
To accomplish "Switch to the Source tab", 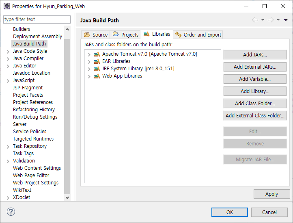I will click(x=96, y=35).
